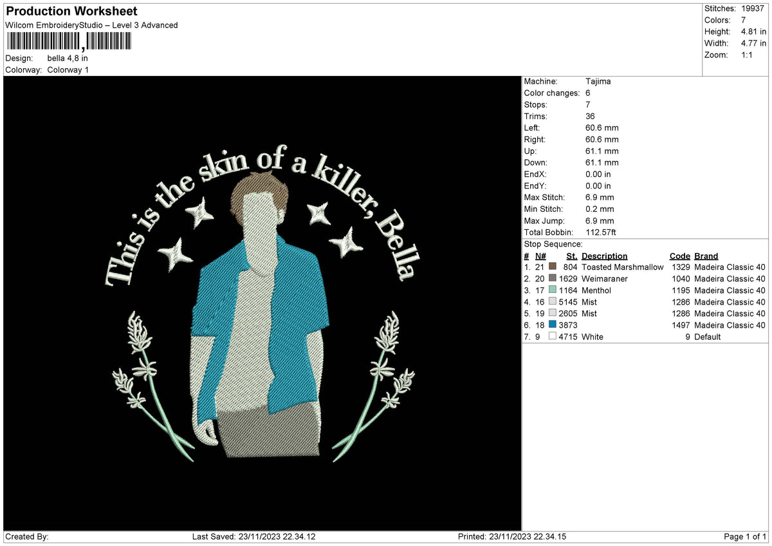The width and height of the screenshot is (772, 546).
Task: Click 'Page 1 of 1' footer text
Action: point(745,537)
